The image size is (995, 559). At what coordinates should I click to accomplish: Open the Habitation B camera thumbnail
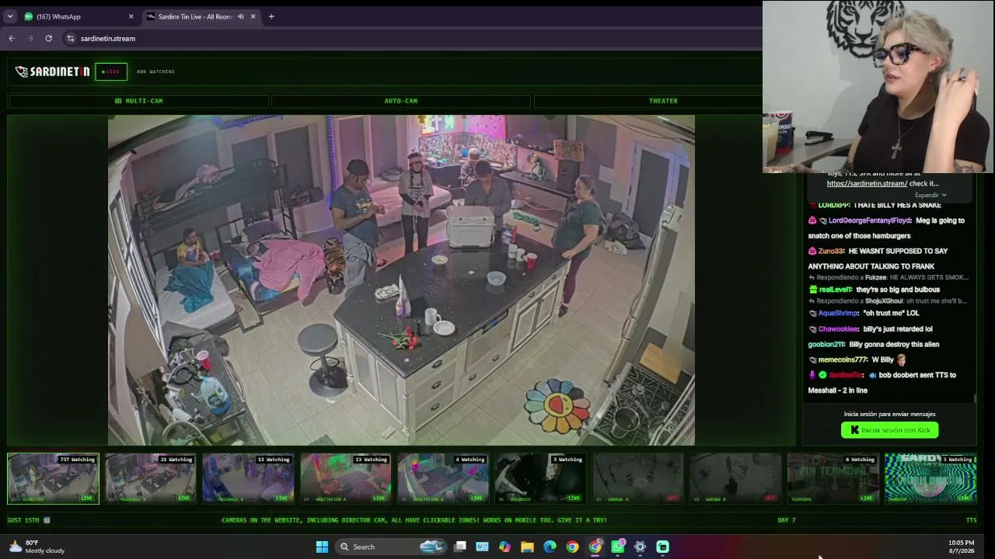click(x=443, y=478)
